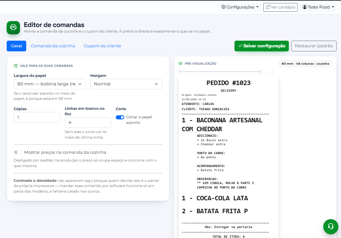The height and width of the screenshot is (238, 341).
Task: Click the Editor de comandas page title
Action: click(x=54, y=25)
